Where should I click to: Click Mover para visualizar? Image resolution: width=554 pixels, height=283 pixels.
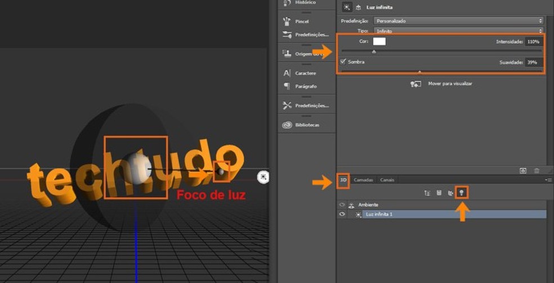click(450, 84)
